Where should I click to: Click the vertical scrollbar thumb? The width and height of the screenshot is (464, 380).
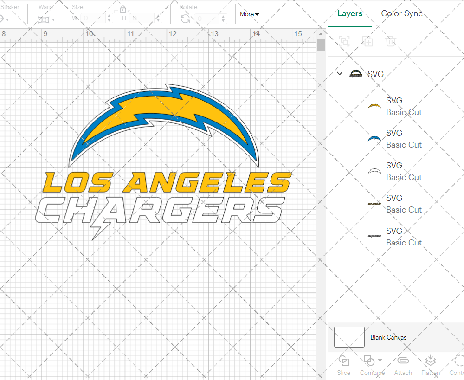click(321, 45)
